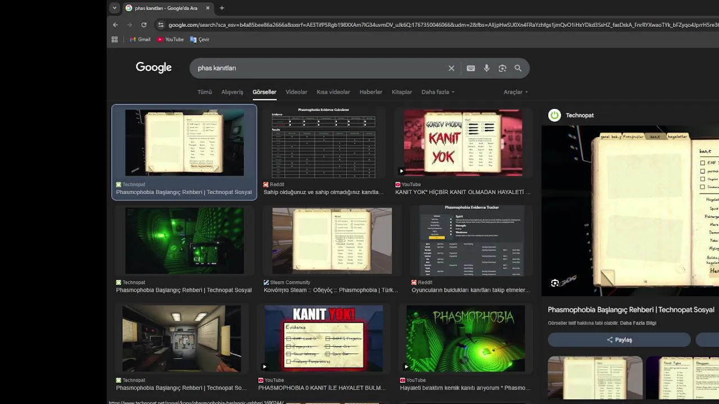Open green PHASMOPHOBIA logo video thumbnail
This screenshot has height=404, width=719.
click(x=466, y=338)
